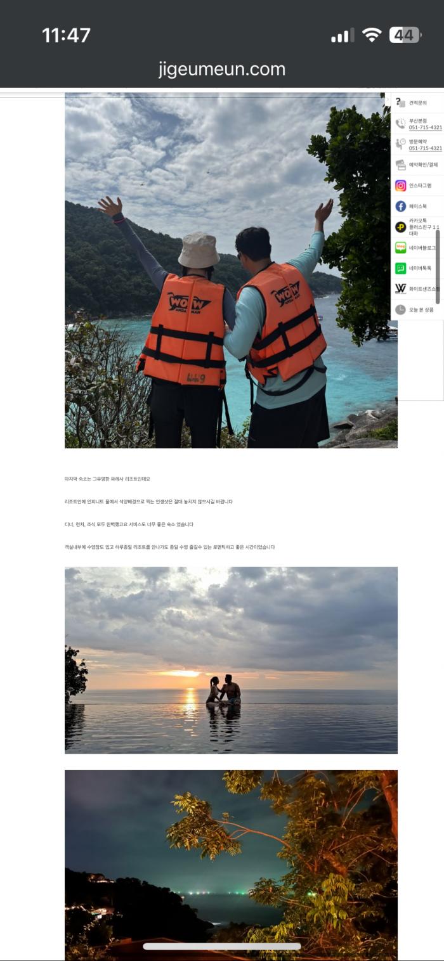The height and width of the screenshot is (961, 444).
Task: Click the page's vertical scrollbar thumb
Action: click(438, 267)
